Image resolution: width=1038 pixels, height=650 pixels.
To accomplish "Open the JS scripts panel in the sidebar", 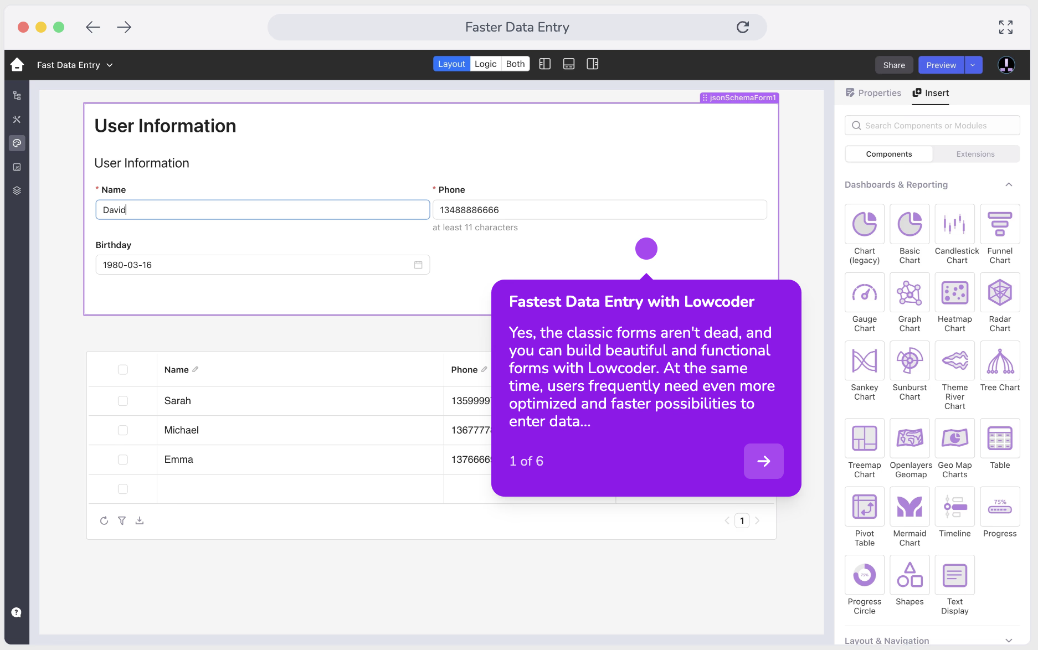I will [17, 167].
